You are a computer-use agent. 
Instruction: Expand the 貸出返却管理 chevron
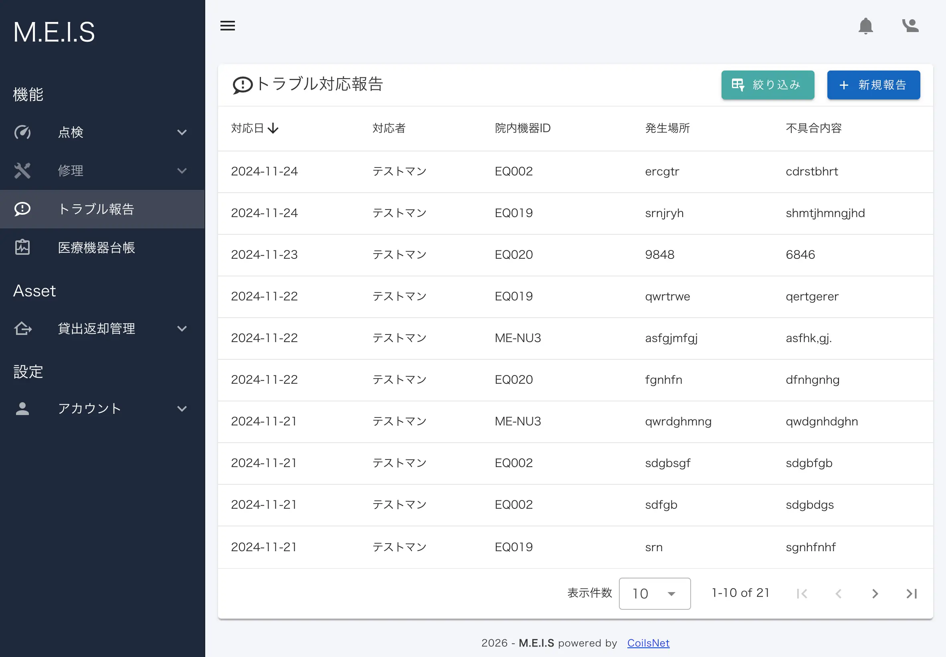click(182, 328)
